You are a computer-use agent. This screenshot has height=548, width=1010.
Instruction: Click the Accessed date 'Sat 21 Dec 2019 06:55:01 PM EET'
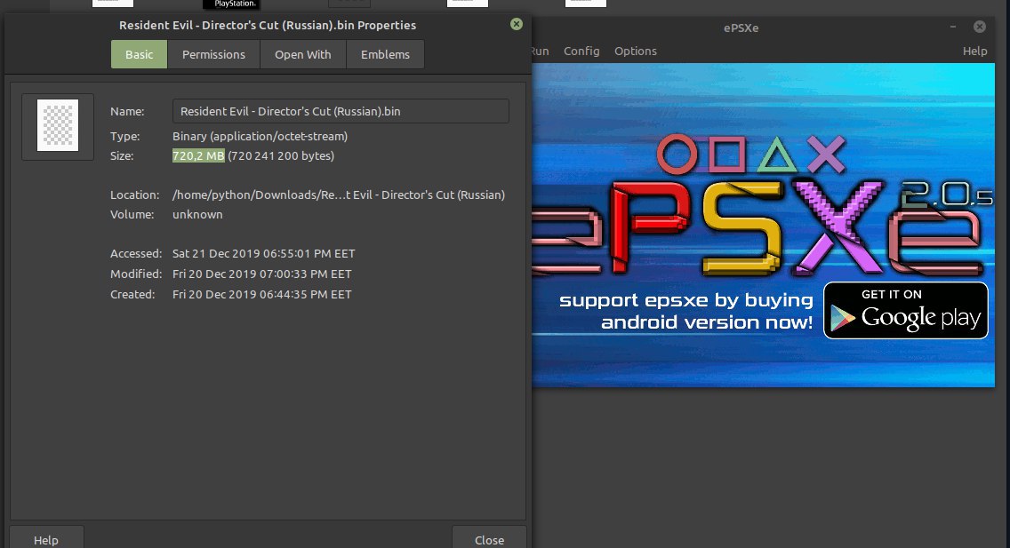click(x=263, y=253)
